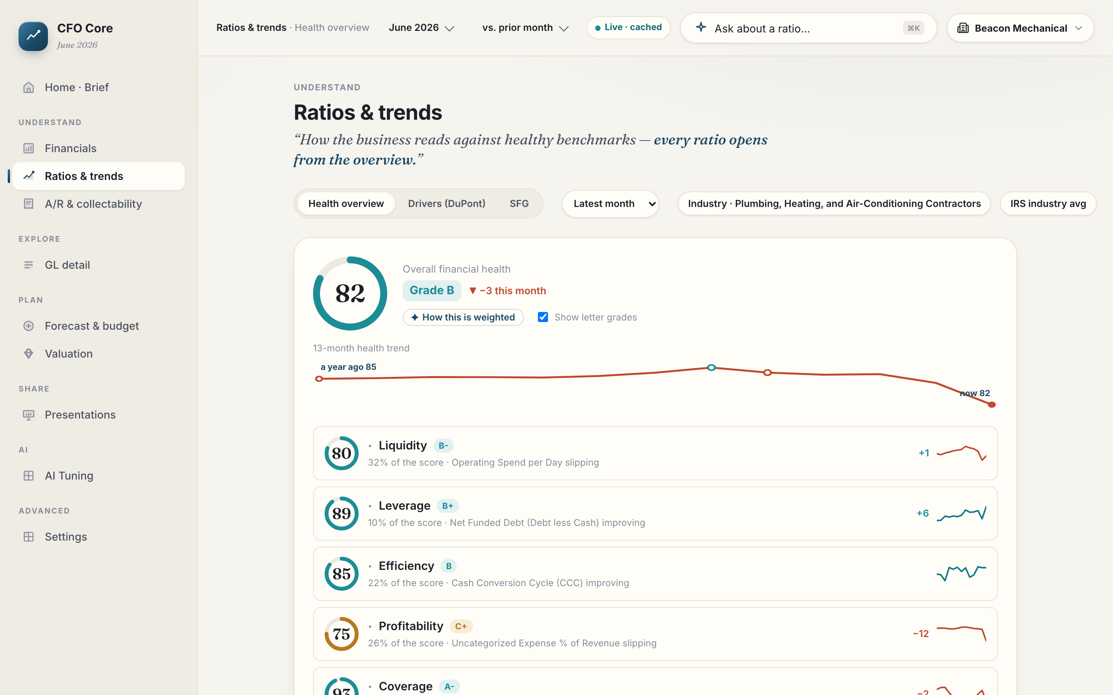Click the Efficiency sparkline chart

pos(961,574)
